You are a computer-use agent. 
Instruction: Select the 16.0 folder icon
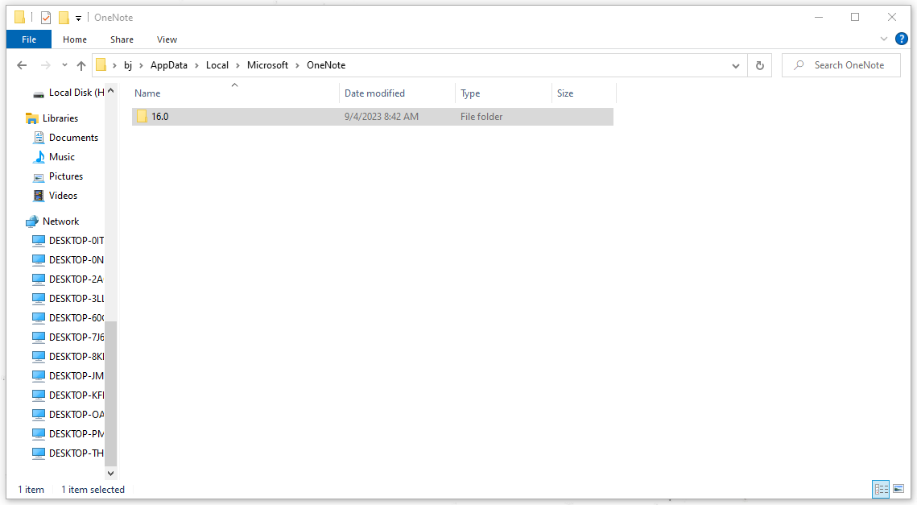143,117
